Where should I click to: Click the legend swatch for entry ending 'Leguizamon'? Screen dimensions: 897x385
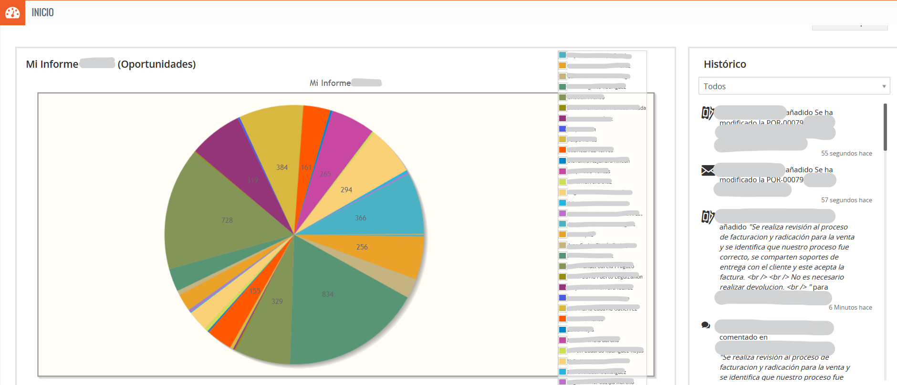(x=563, y=277)
